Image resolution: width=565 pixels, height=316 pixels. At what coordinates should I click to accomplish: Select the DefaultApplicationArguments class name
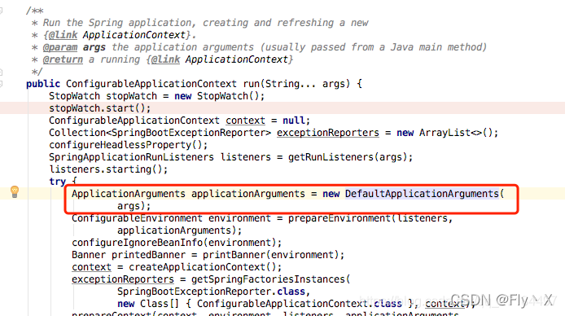422,194
